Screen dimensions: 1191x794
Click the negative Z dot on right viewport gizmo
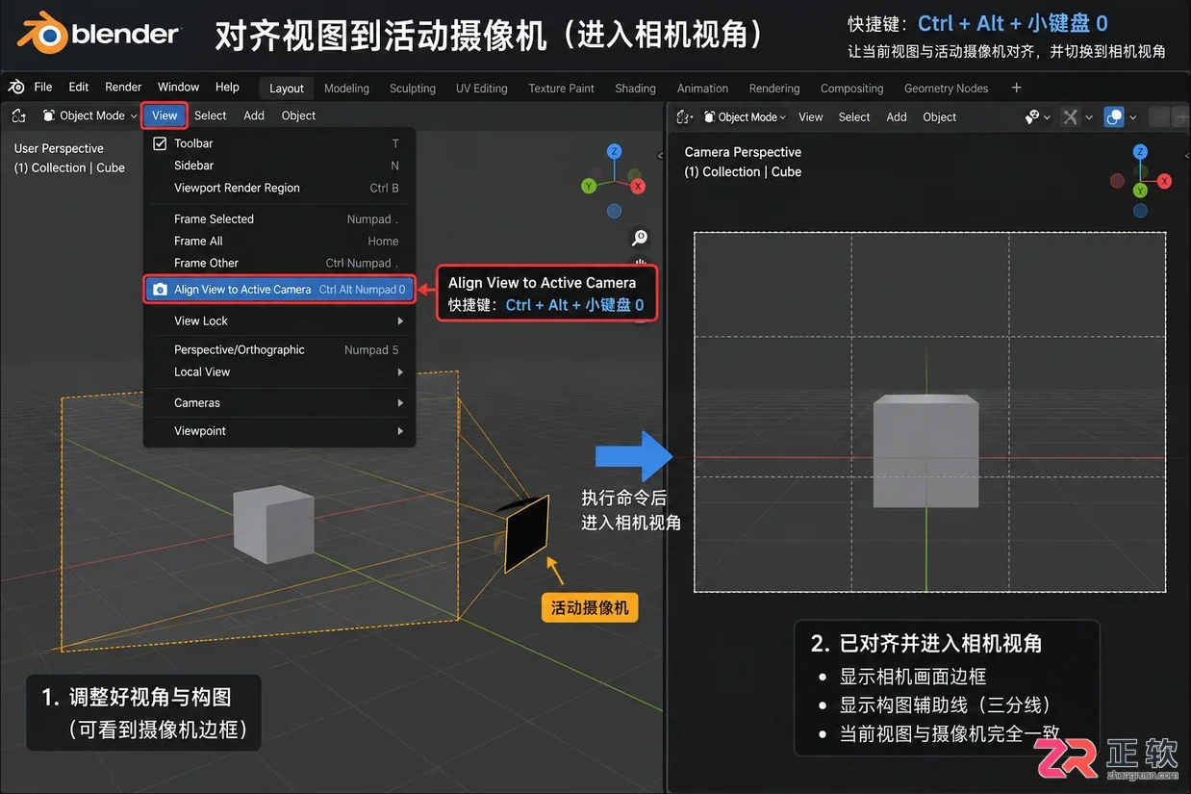pos(1140,211)
